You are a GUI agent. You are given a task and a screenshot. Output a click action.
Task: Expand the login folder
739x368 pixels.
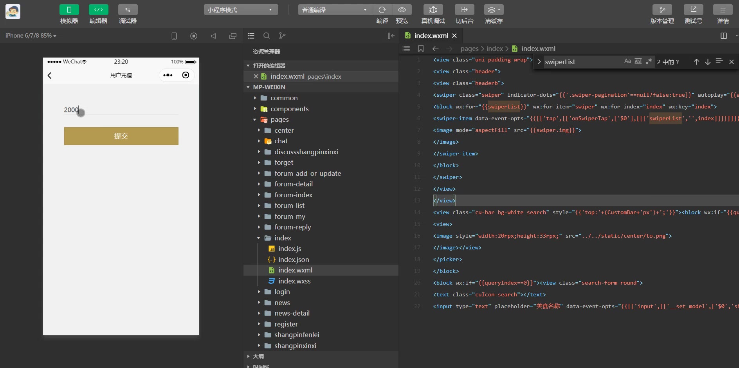pos(321,292)
